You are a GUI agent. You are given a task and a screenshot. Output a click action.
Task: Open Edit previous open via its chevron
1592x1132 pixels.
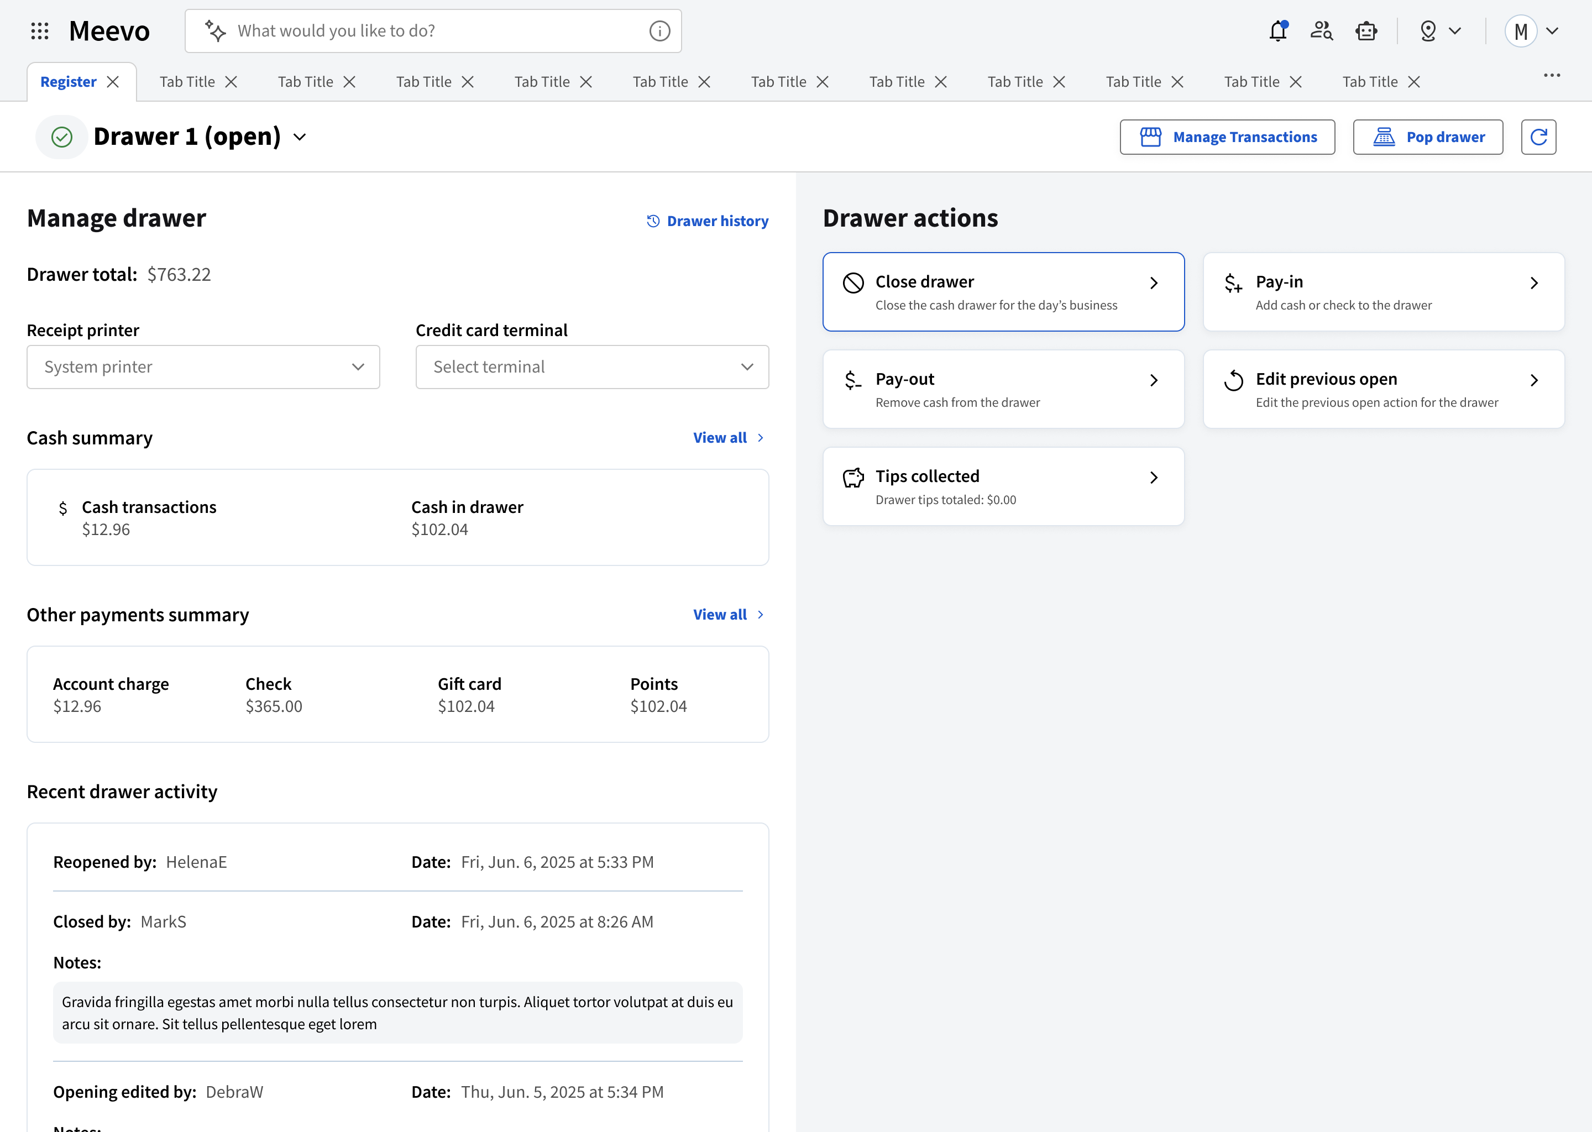tap(1534, 380)
